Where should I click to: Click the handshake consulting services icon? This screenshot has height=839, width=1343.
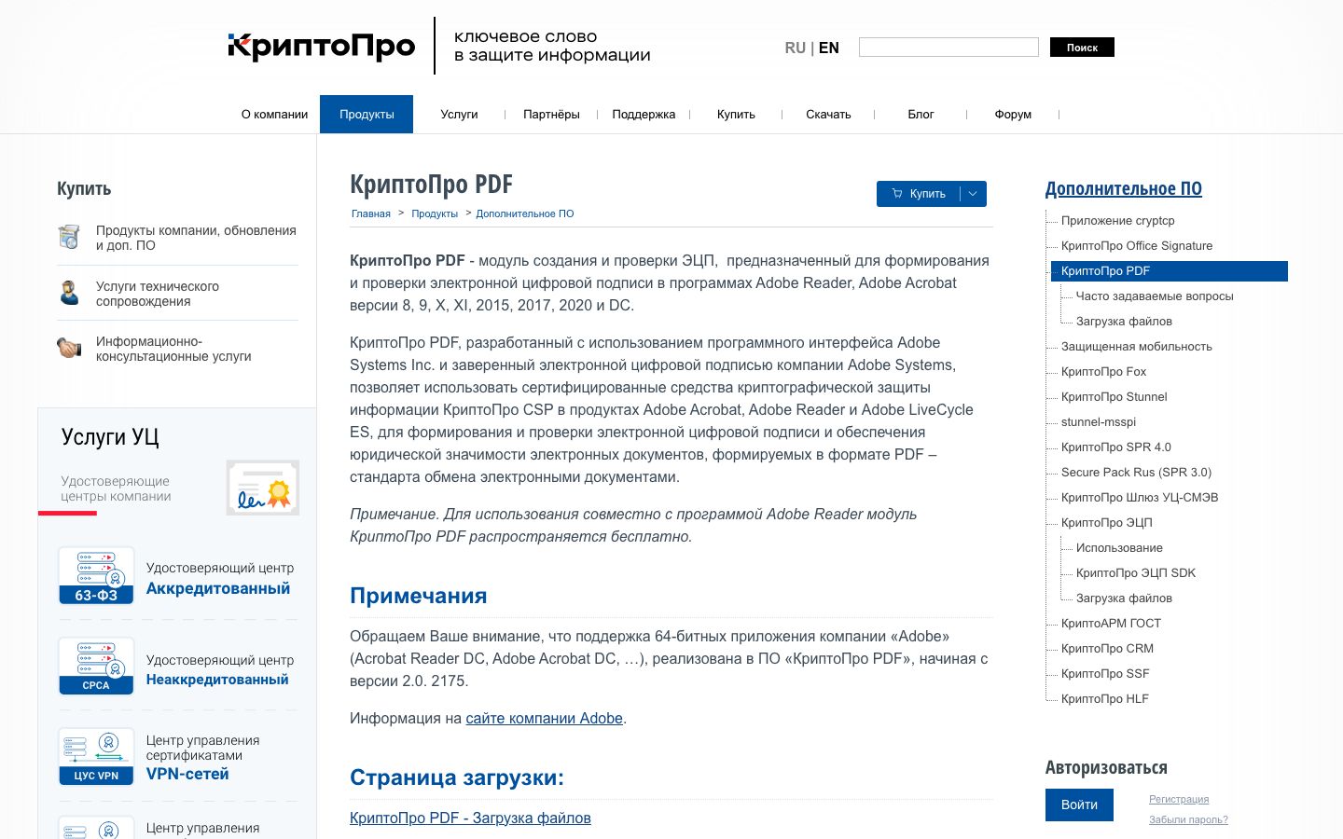point(69,348)
